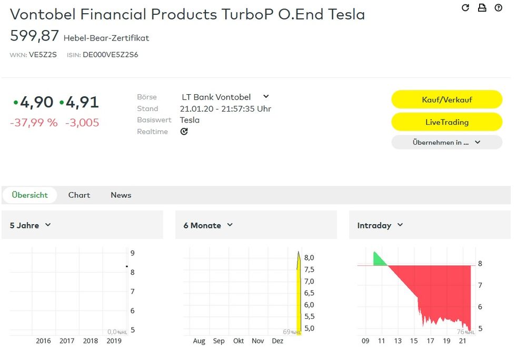The image size is (526, 351).
Task: Open help with the question mark icon
Action: click(499, 8)
